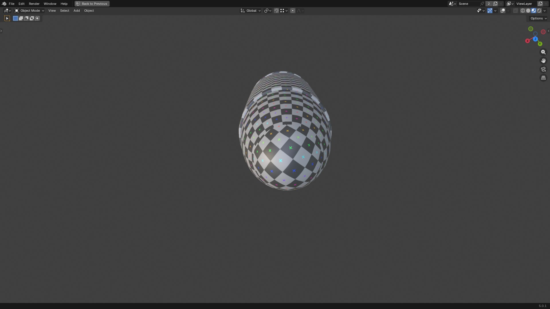Choose 'Set new selection' mode icon
The image size is (550, 309).
pyautogui.click(x=15, y=18)
